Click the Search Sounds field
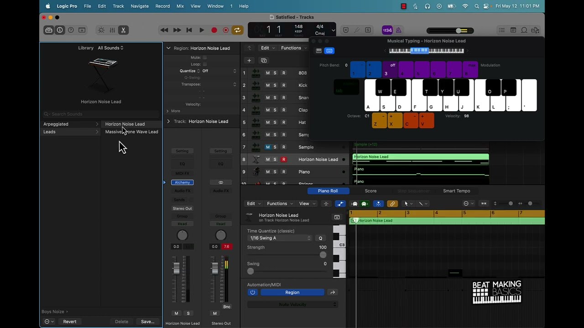The height and width of the screenshot is (328, 584). click(x=101, y=114)
